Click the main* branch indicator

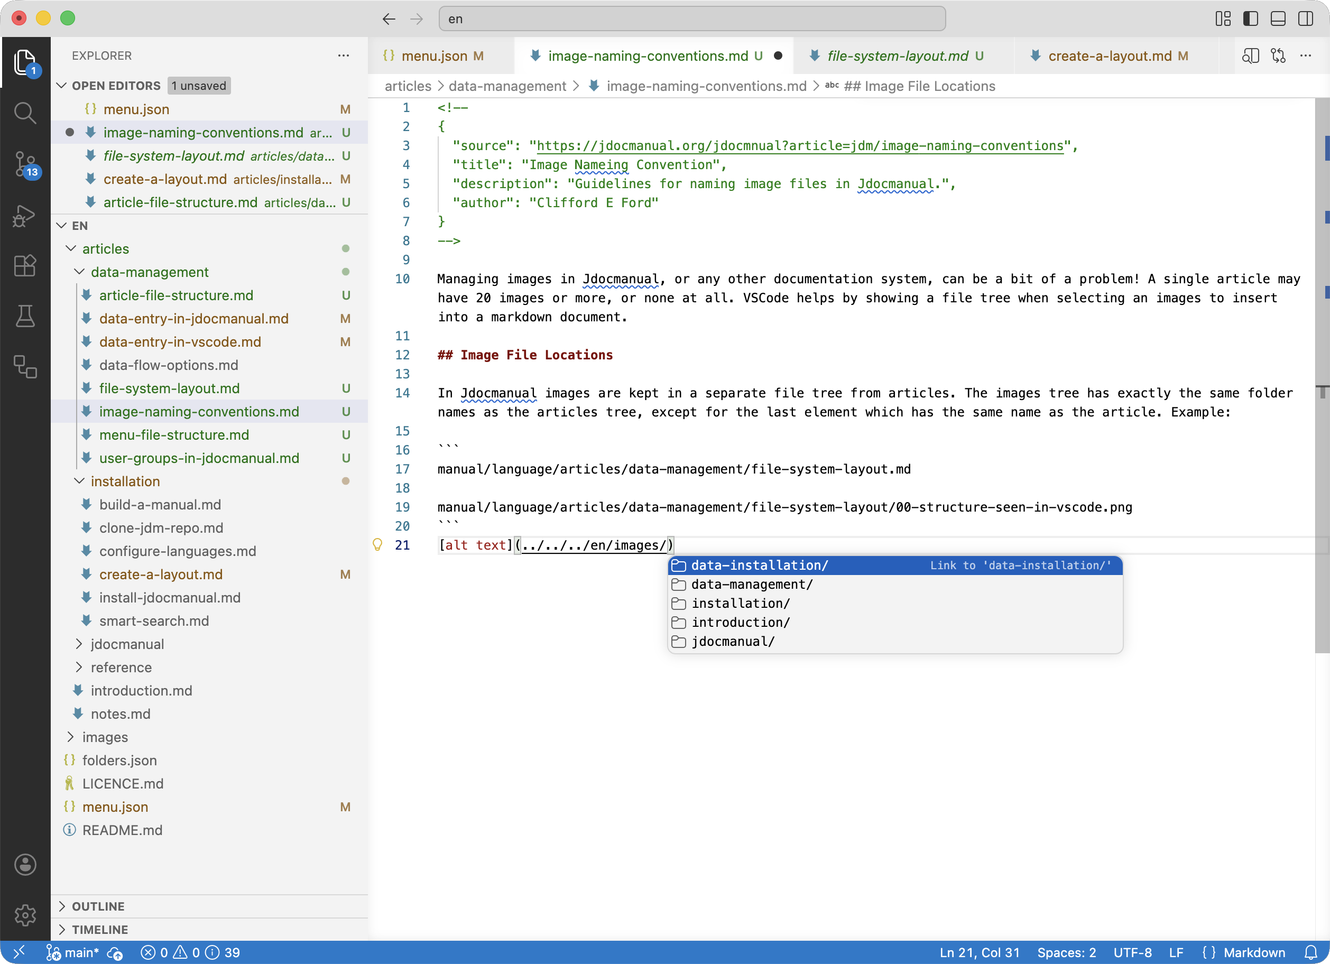[73, 952]
